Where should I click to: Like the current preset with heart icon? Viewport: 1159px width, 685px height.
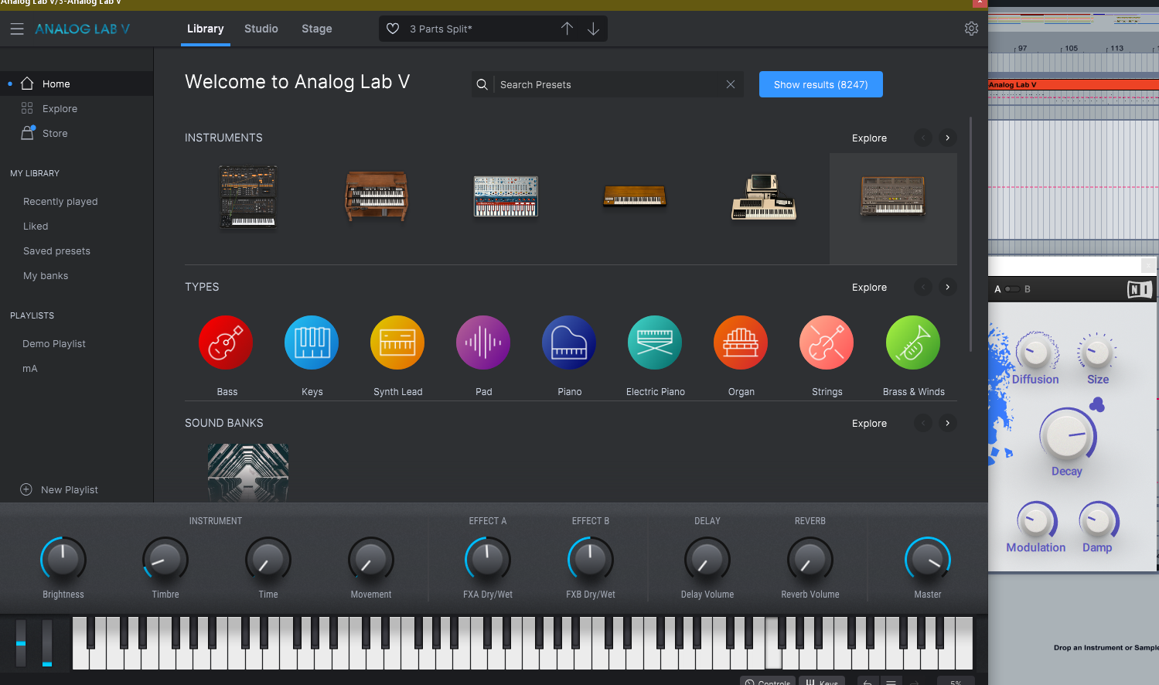(393, 29)
